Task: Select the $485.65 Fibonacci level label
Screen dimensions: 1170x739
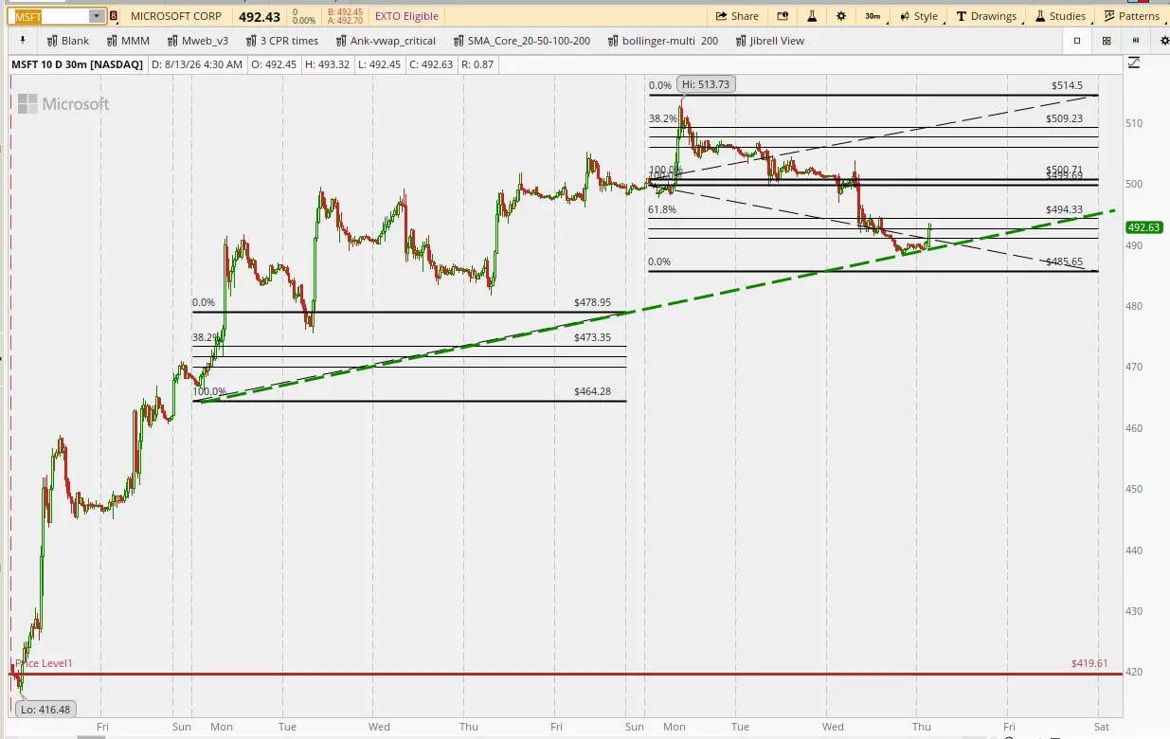Action: (x=1065, y=262)
